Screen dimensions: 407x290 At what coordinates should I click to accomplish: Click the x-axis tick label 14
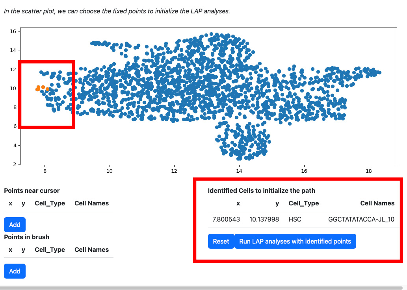point(239,171)
